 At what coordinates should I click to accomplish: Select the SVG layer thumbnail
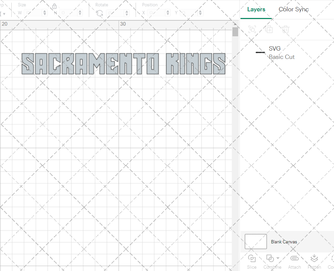point(260,52)
